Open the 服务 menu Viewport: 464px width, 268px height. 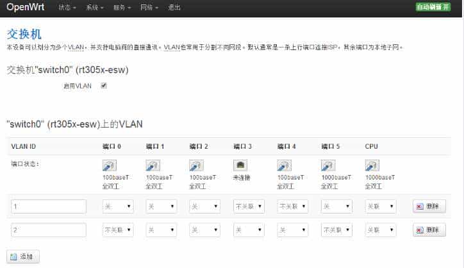click(x=122, y=8)
